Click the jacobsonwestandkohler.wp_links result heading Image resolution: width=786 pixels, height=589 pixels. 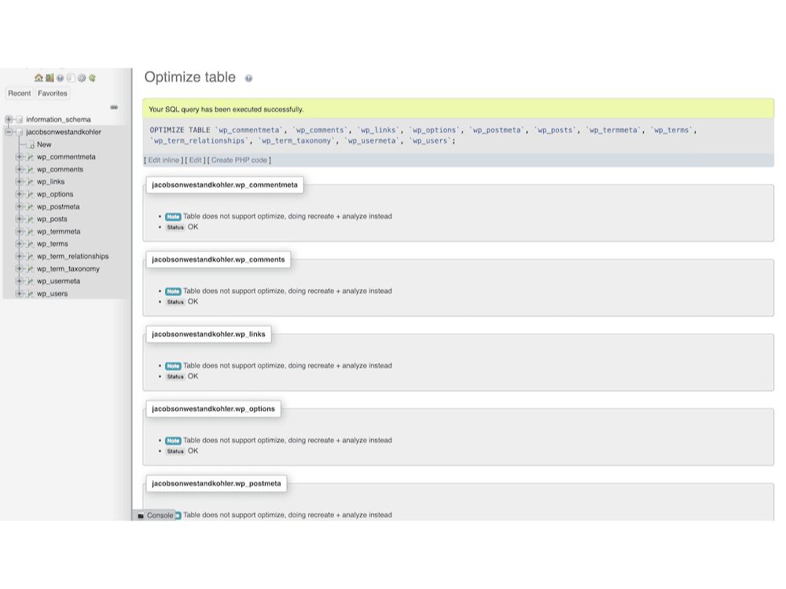pos(208,334)
